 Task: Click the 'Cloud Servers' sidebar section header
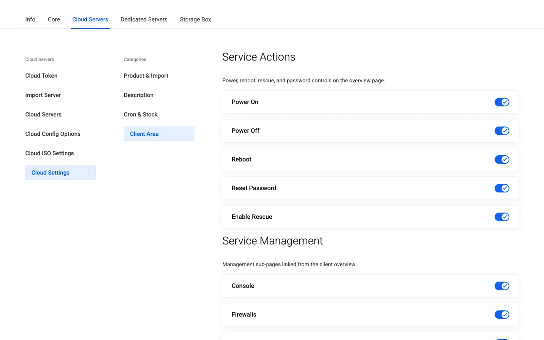(x=39, y=60)
